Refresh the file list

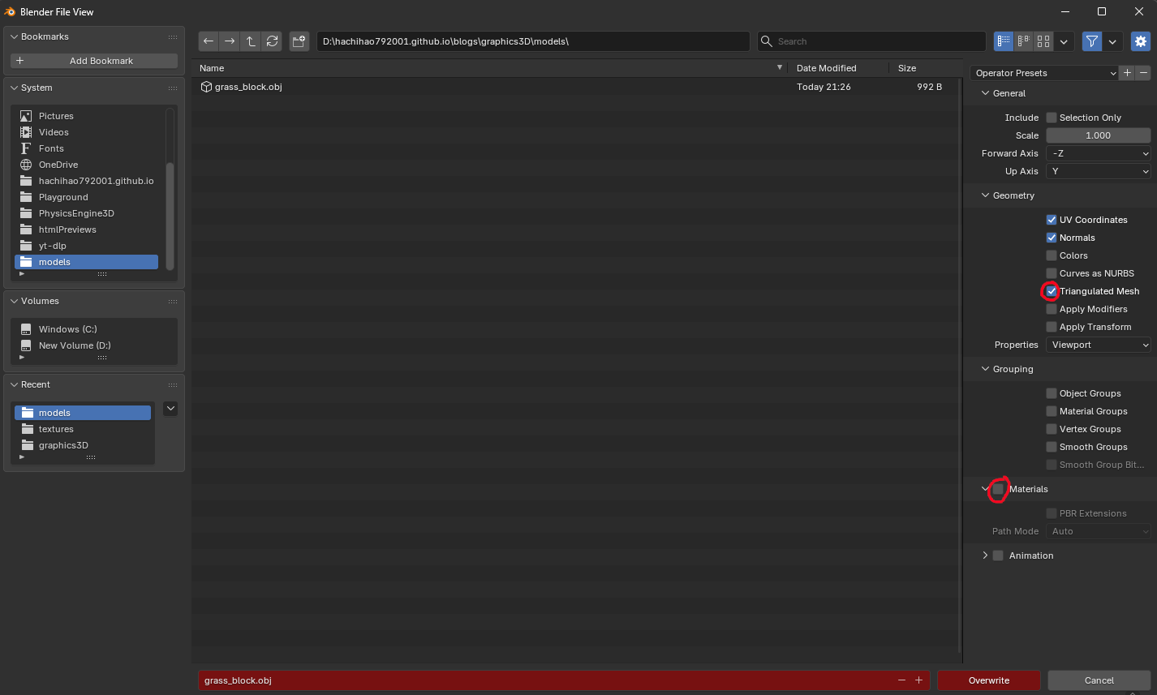pyautogui.click(x=273, y=41)
